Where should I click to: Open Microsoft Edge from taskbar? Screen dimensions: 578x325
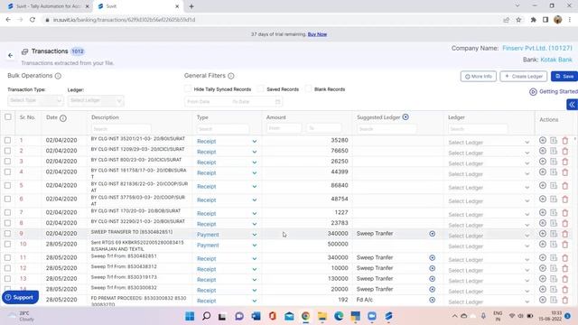[339, 316]
